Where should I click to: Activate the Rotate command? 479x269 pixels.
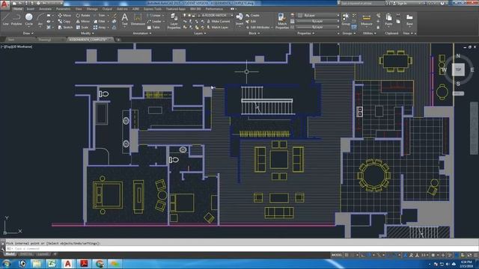click(x=83, y=15)
